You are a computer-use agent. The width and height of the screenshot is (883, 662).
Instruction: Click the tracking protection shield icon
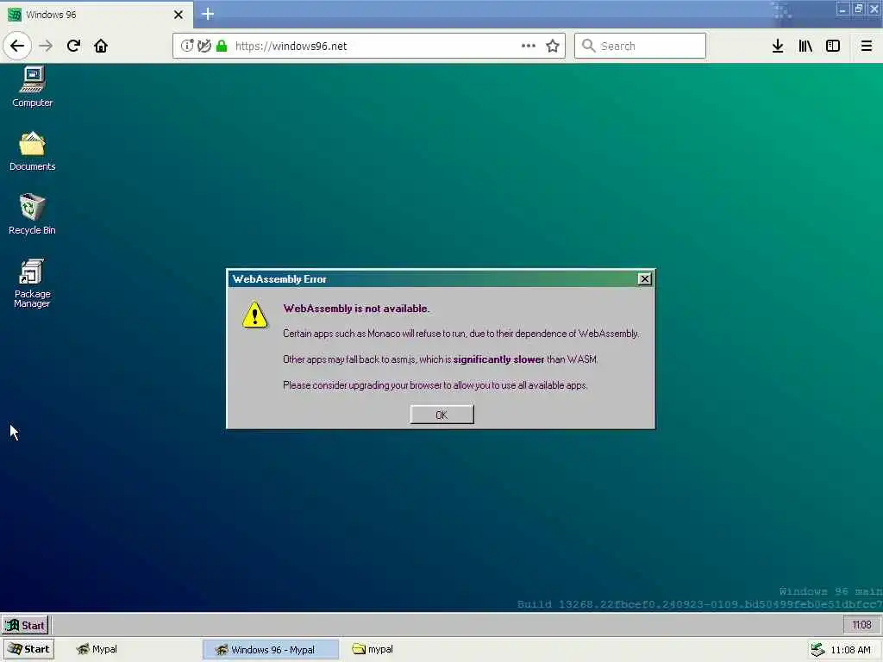point(204,46)
